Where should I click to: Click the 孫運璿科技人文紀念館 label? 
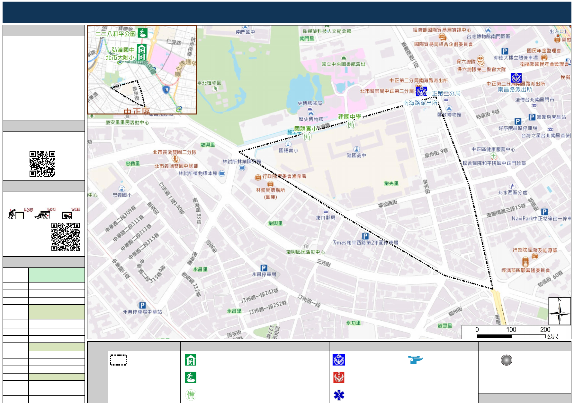(x=327, y=31)
